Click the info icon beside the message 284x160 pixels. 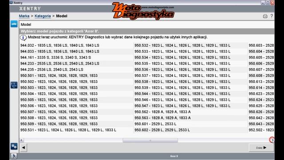click(23, 37)
